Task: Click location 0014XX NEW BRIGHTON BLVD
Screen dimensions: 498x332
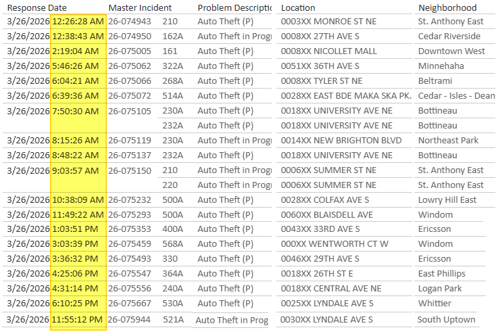Action: click(341, 141)
